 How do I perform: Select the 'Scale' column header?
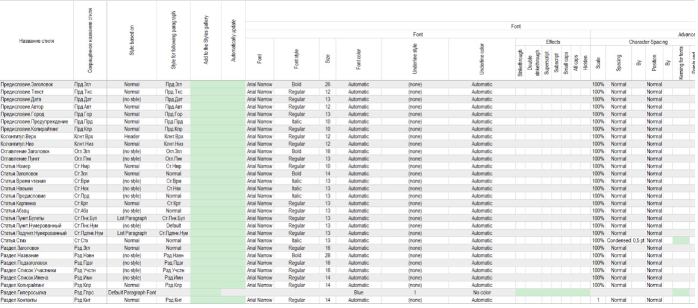click(x=598, y=63)
